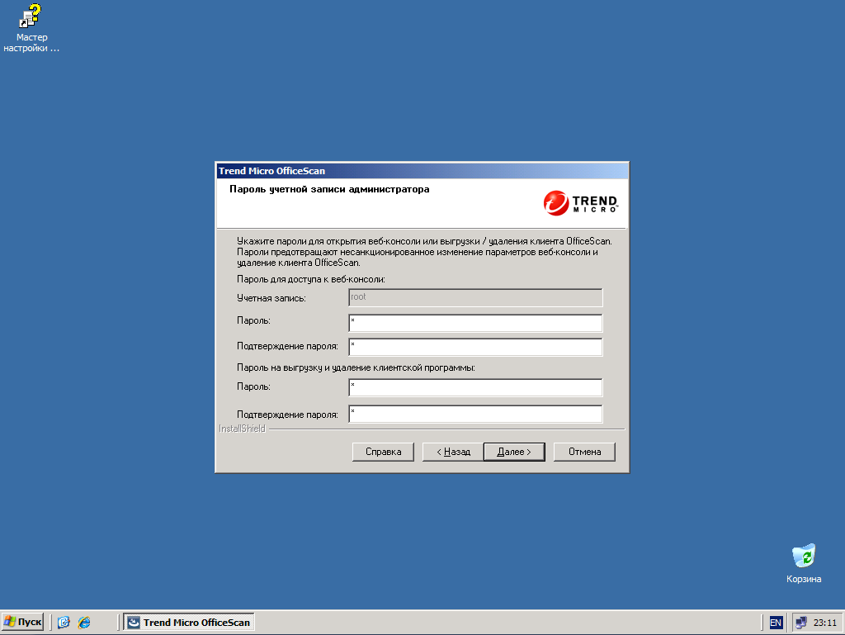Click the Учетная запись label

(271, 298)
